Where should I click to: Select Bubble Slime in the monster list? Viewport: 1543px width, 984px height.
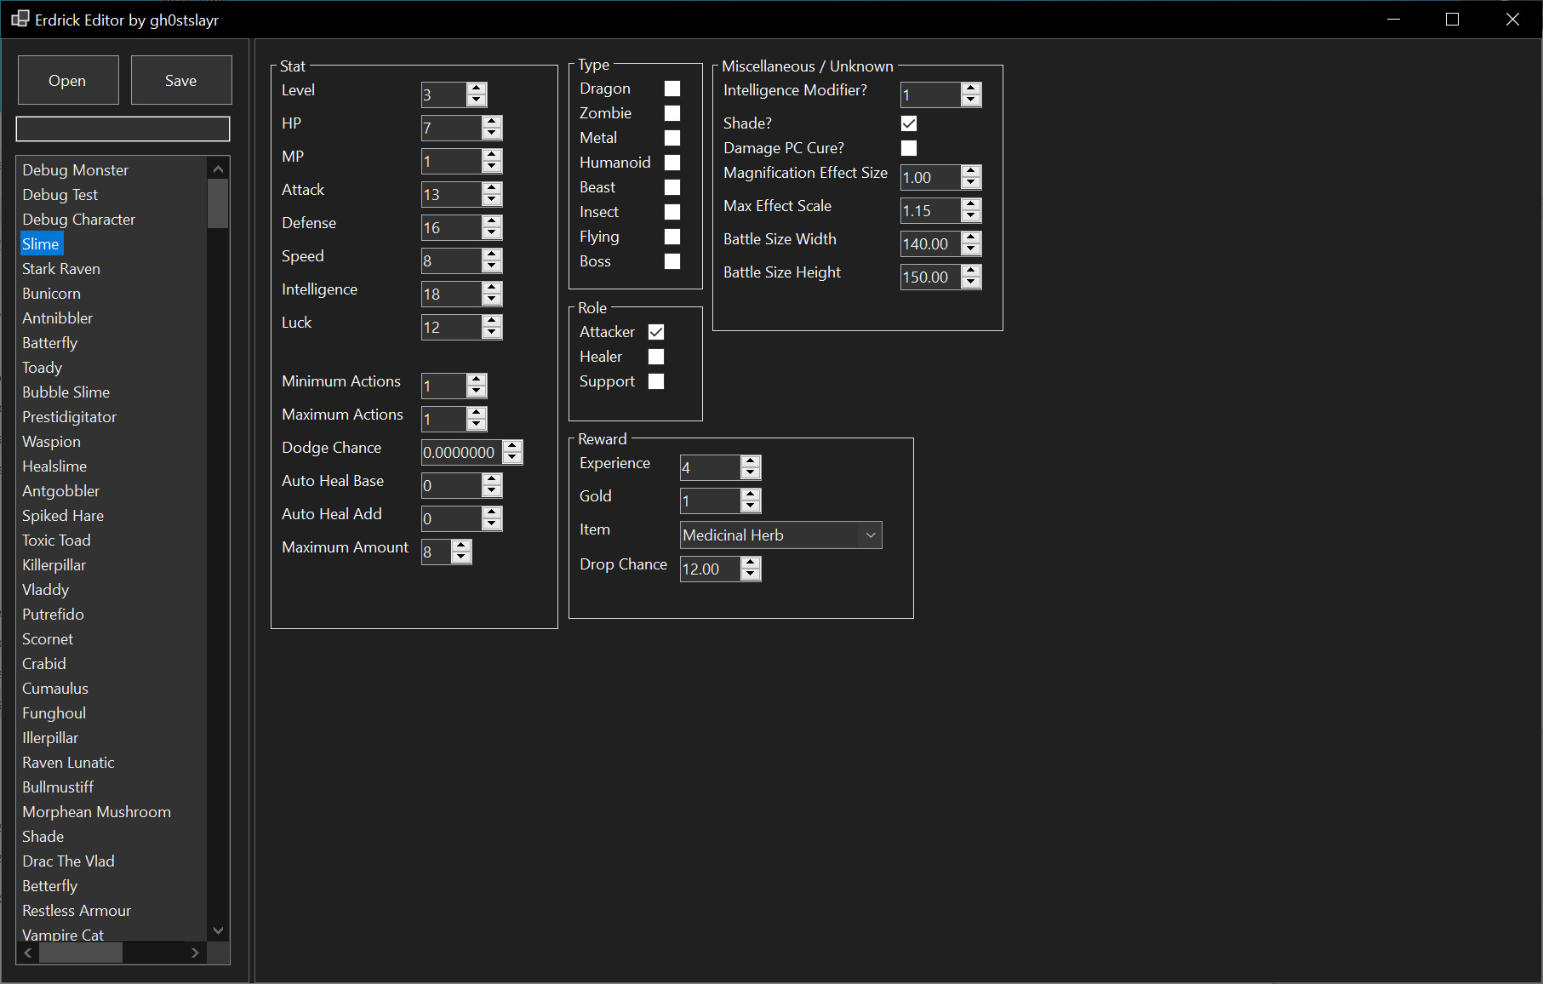click(66, 392)
